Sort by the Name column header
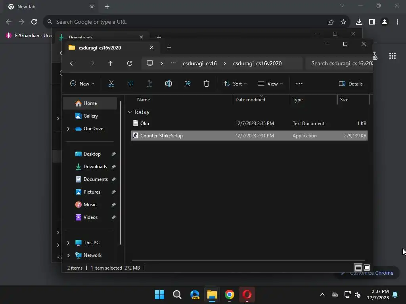Viewport: 406px width, 304px height. (x=144, y=100)
